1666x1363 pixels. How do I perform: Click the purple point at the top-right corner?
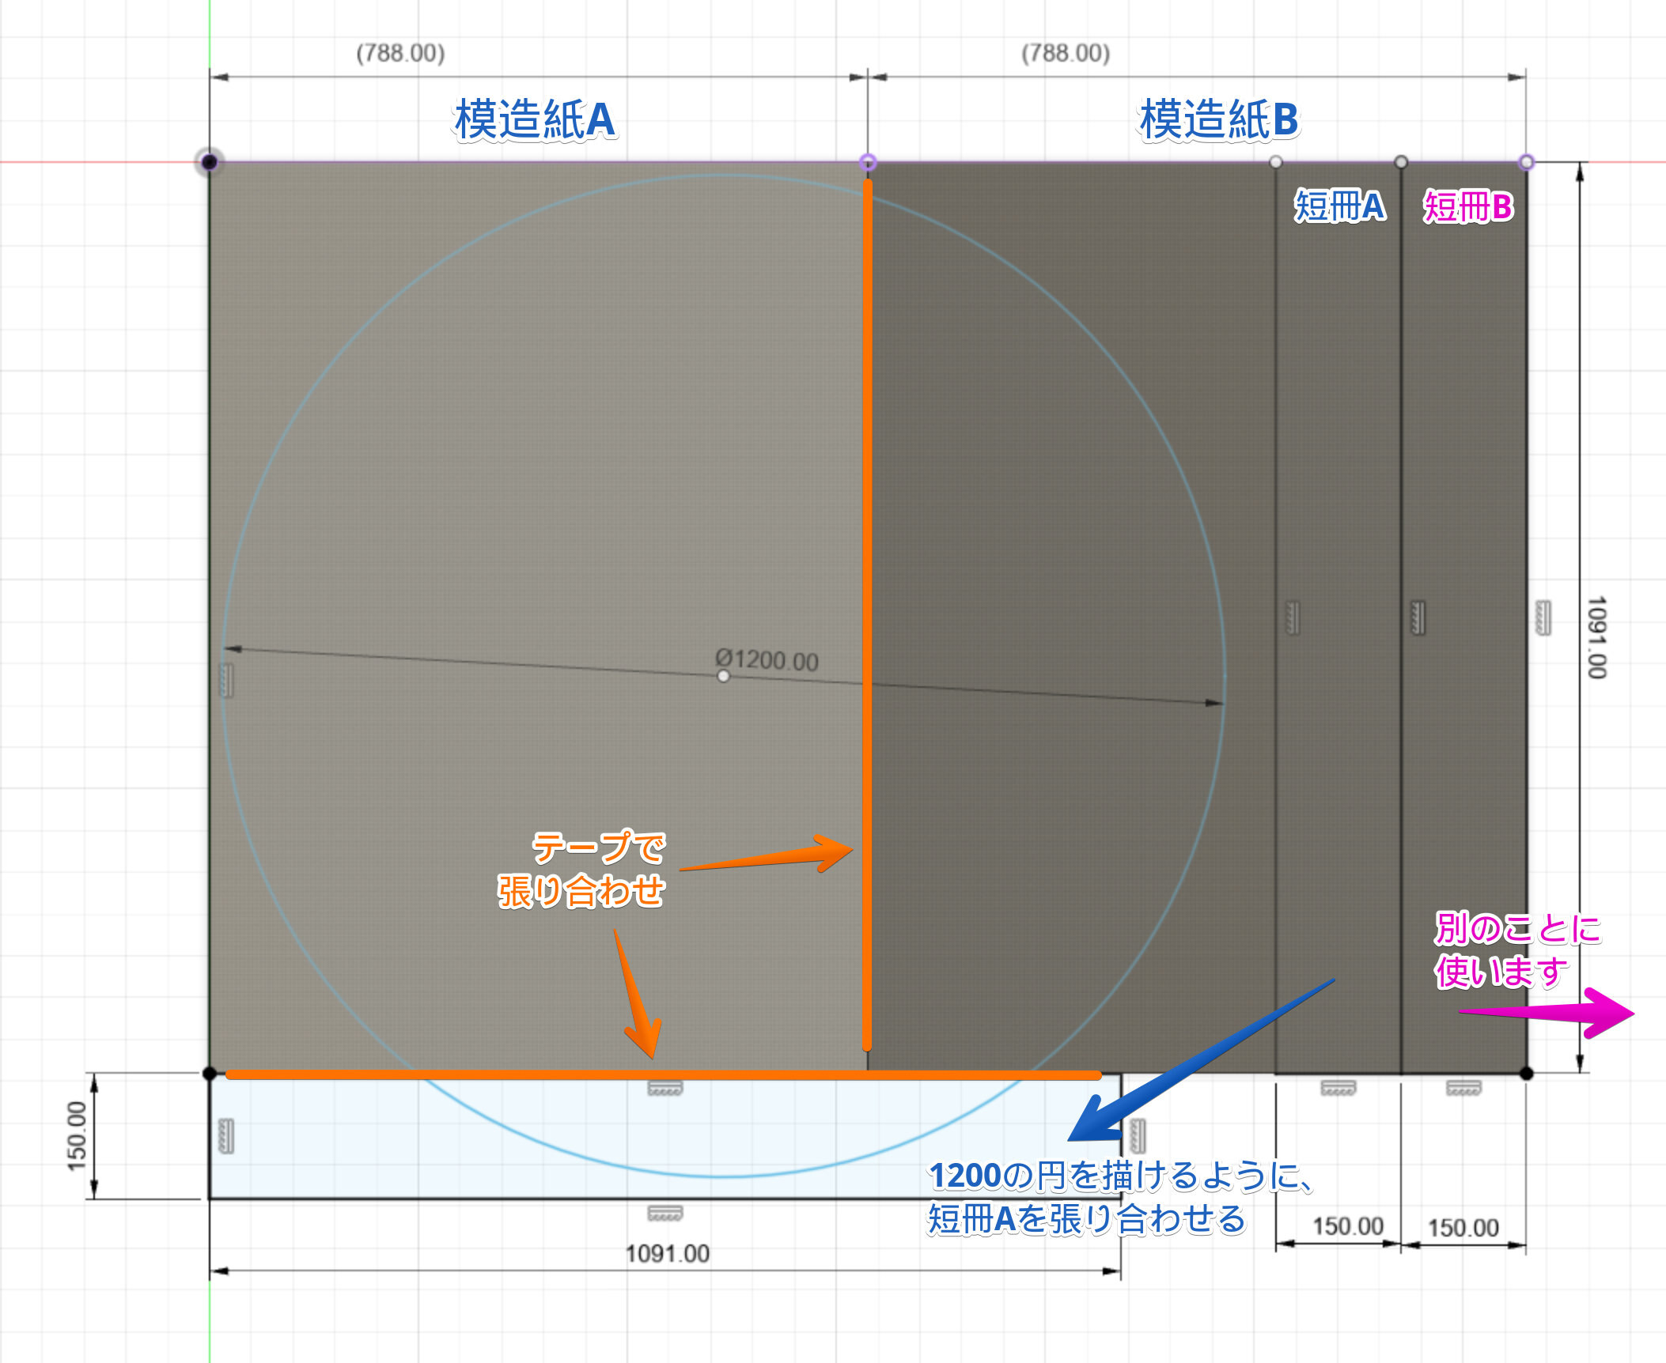[x=1526, y=162]
